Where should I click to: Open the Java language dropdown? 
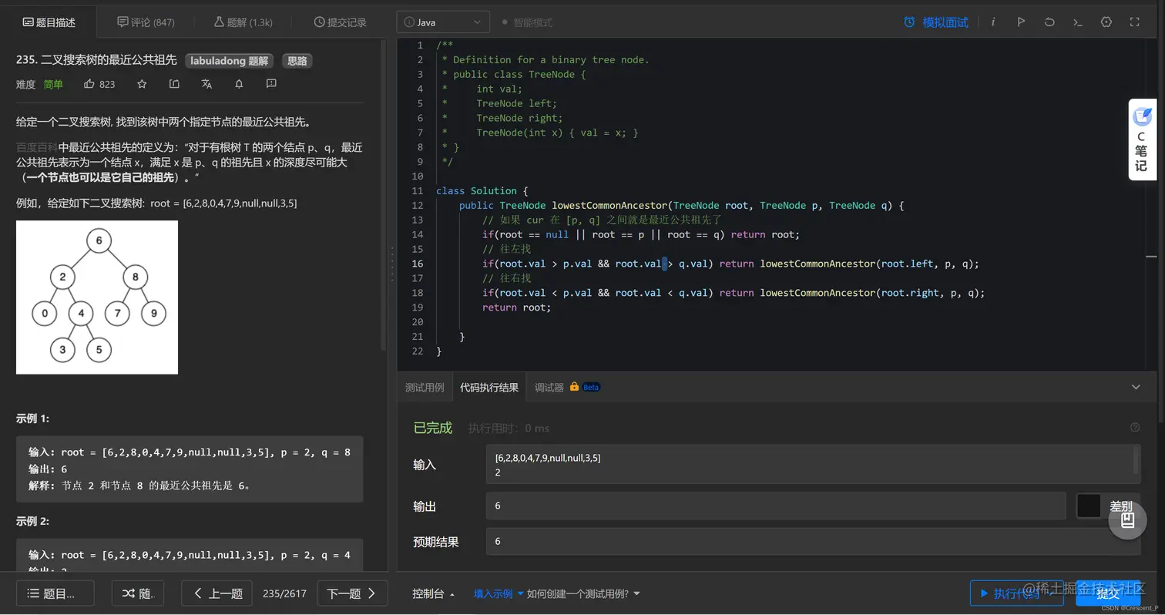(x=443, y=22)
